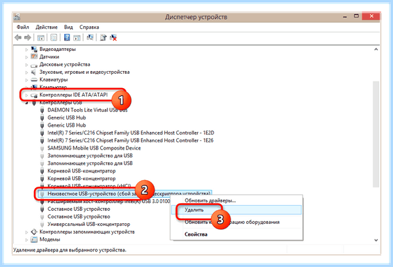
Task: Go back with the toolbar Back arrow
Action: coord(18,37)
